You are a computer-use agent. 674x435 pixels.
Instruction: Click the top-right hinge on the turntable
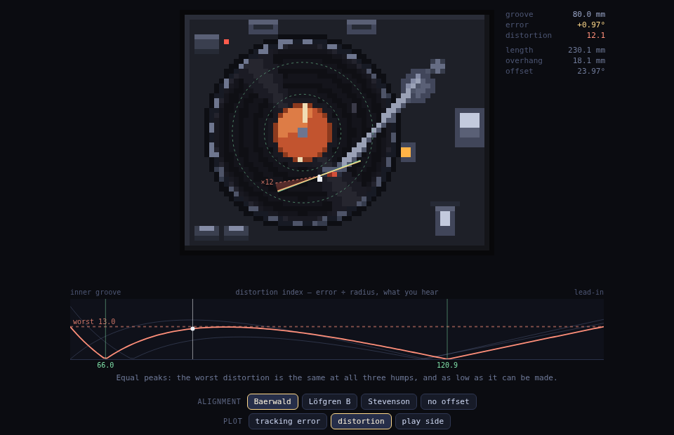point(362,27)
